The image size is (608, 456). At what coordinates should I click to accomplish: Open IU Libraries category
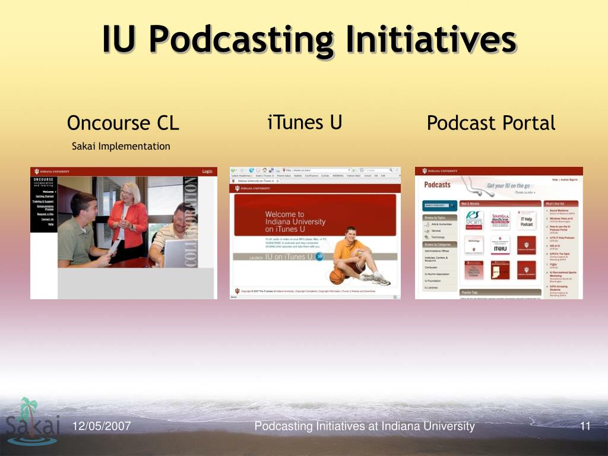click(x=431, y=288)
